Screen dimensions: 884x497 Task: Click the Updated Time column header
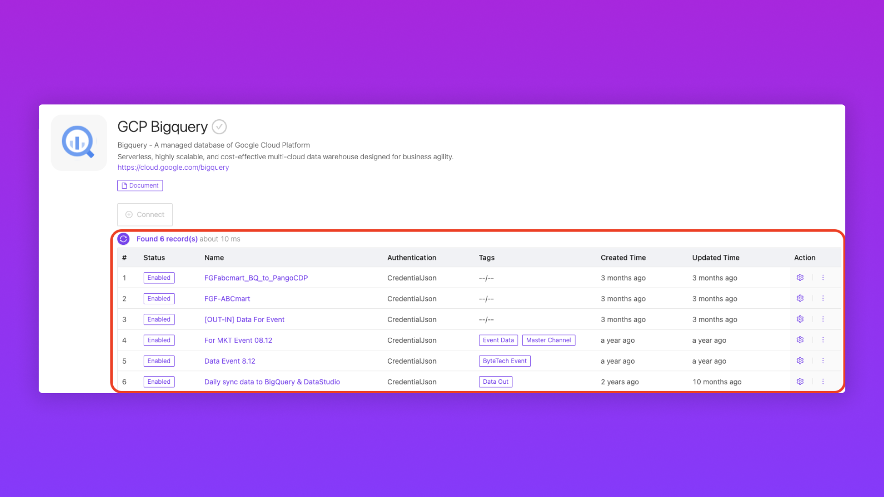coord(715,258)
